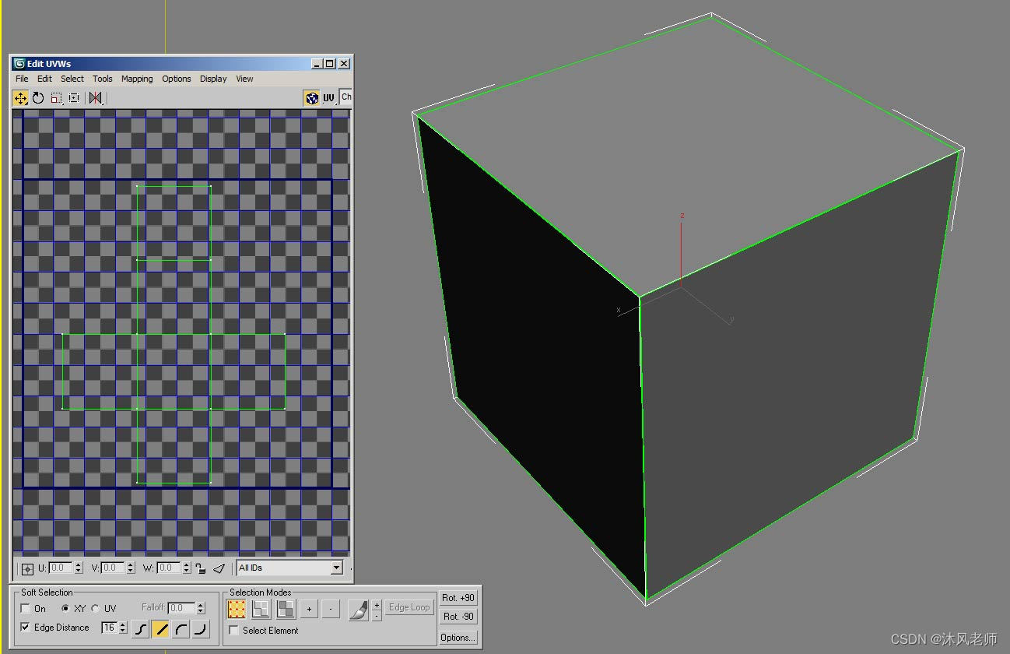Click the UV coordinate space button
This screenshot has height=654, width=1010.
[x=328, y=97]
